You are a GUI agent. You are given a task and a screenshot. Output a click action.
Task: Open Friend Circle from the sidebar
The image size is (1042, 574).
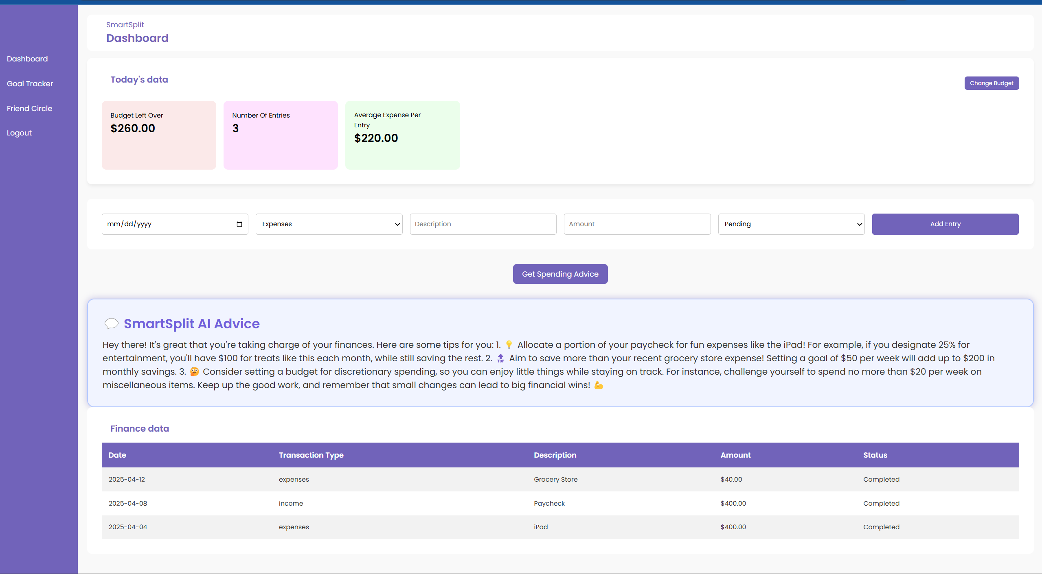pos(29,109)
